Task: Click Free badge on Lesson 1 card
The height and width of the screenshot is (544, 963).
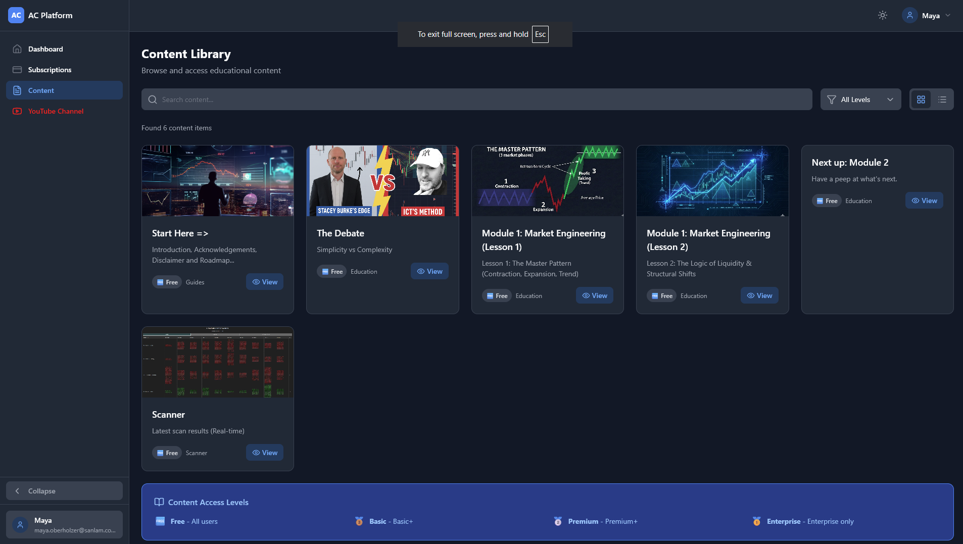Action: coord(497,295)
